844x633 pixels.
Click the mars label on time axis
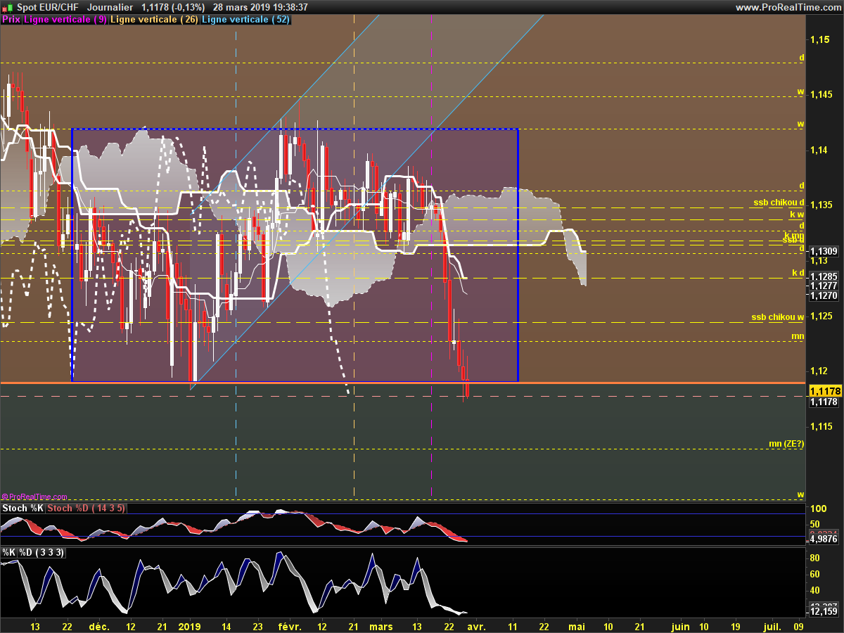(381, 625)
